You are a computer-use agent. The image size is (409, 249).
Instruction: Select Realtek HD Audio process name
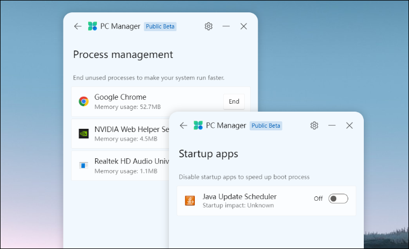coord(132,162)
